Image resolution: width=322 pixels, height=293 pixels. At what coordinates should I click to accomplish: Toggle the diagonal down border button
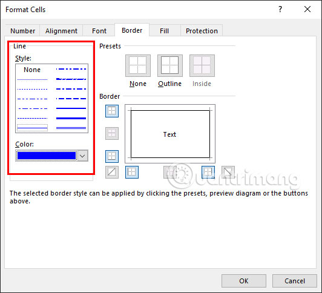tap(228, 172)
